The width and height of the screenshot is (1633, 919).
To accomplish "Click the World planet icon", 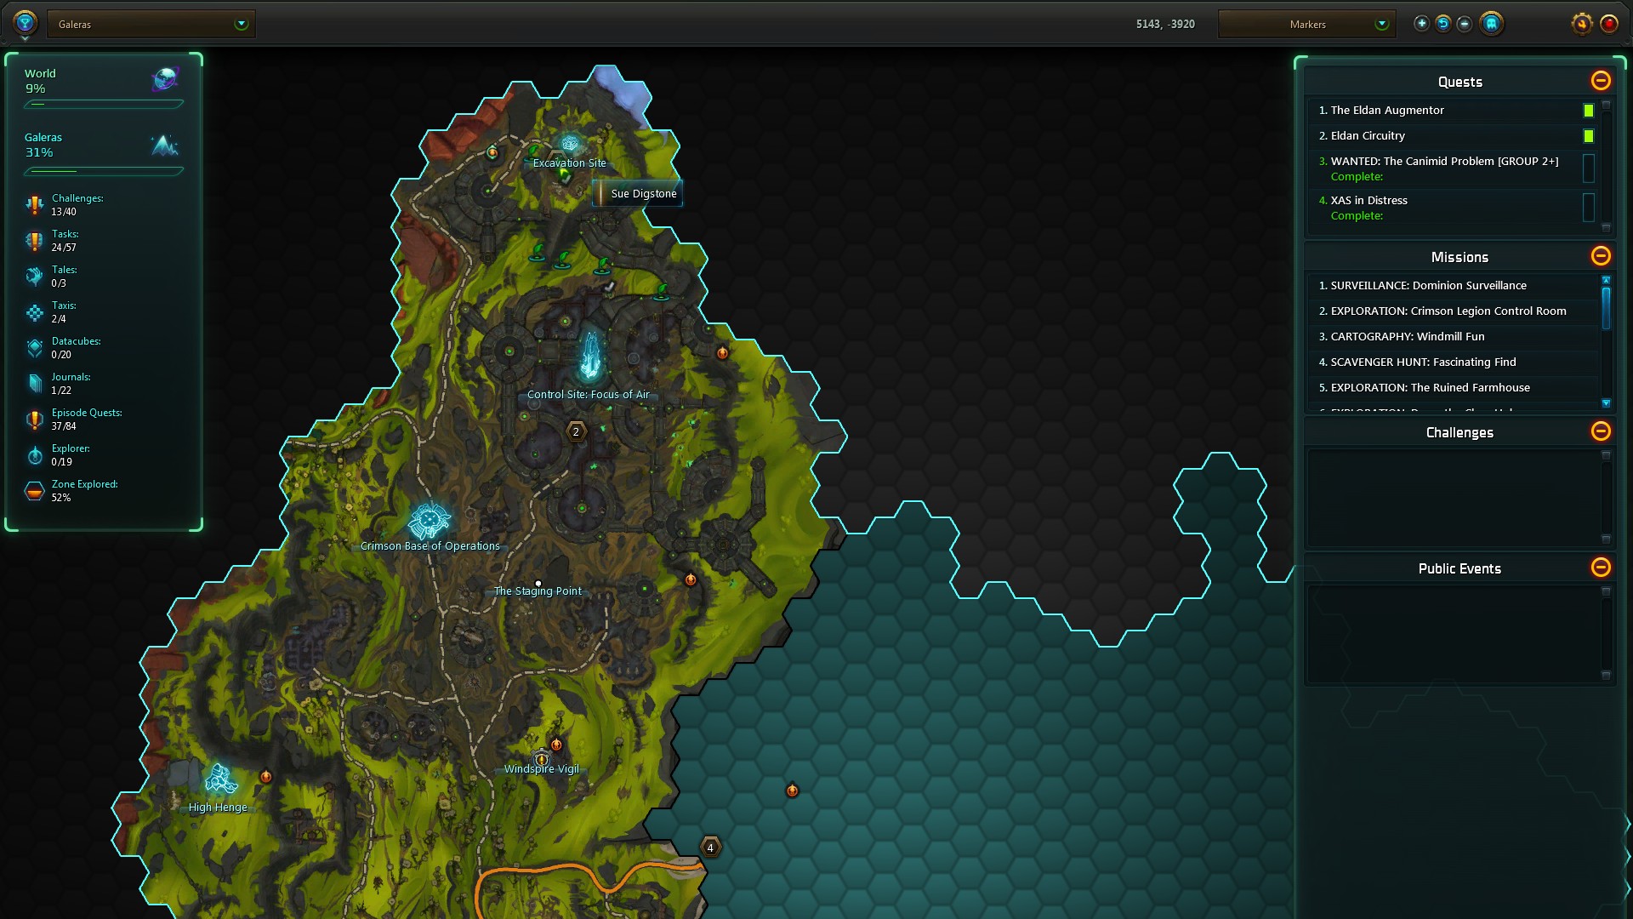I will click(x=165, y=80).
